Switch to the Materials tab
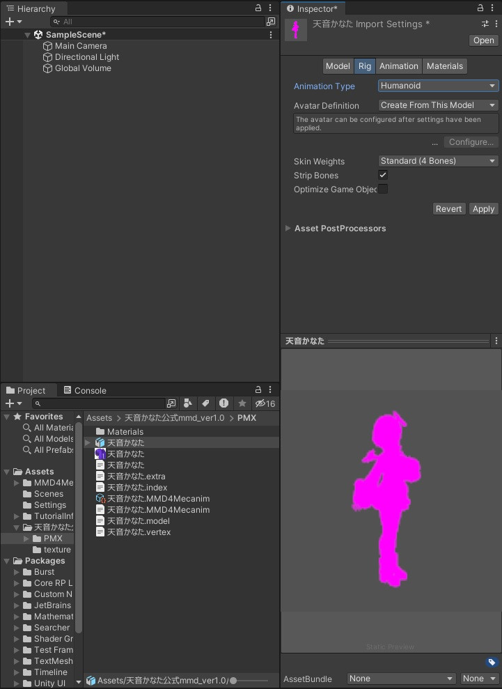The width and height of the screenshot is (502, 689). 445,66
